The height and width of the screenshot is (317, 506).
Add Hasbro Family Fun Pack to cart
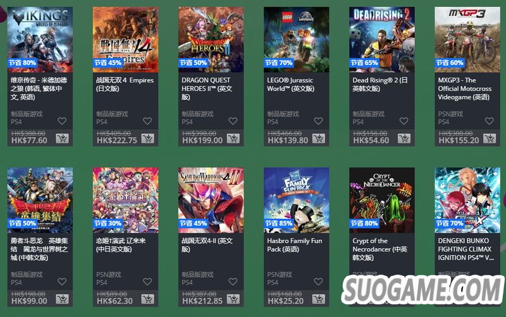[319, 299]
